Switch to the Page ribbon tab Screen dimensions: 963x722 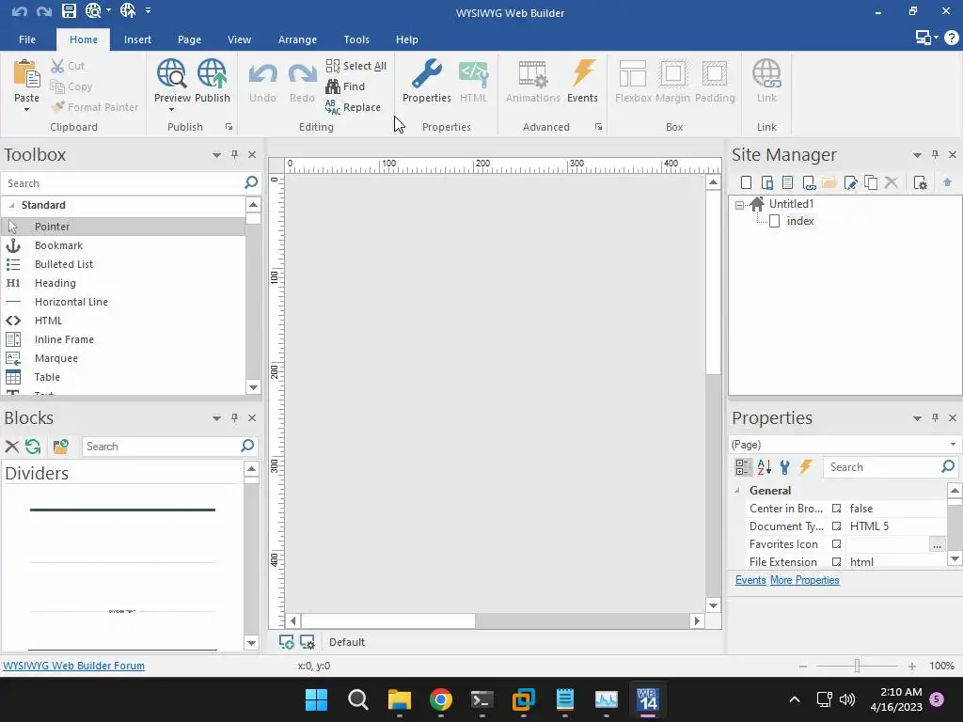point(189,39)
